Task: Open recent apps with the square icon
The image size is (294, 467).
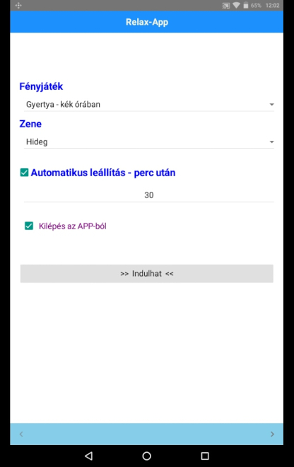Action: click(205, 456)
